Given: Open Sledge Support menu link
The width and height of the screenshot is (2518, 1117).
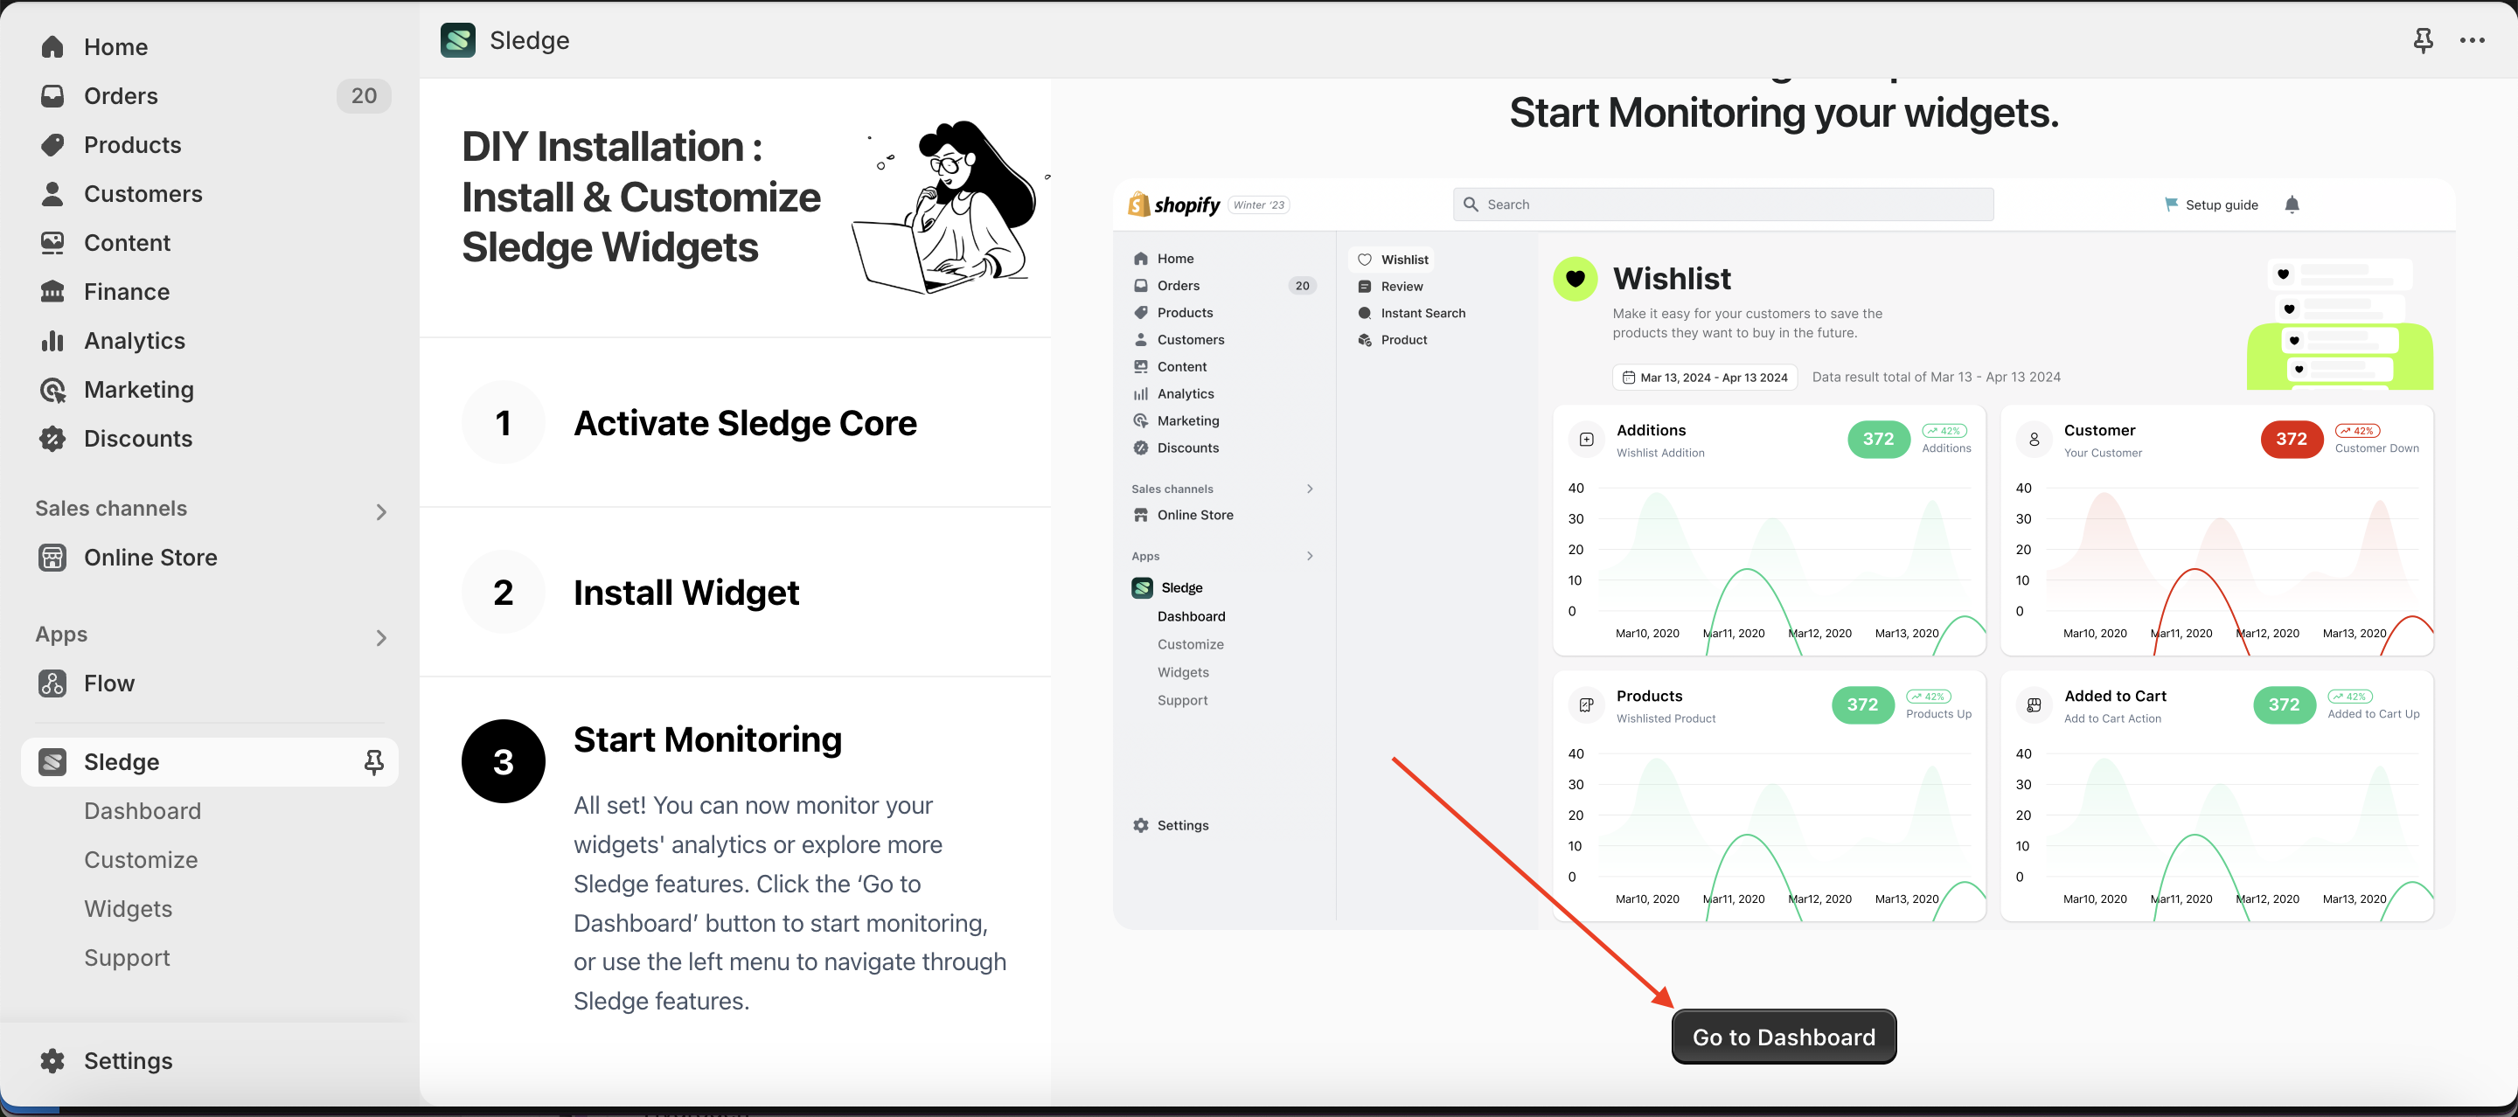Looking at the screenshot, I should (x=127, y=958).
